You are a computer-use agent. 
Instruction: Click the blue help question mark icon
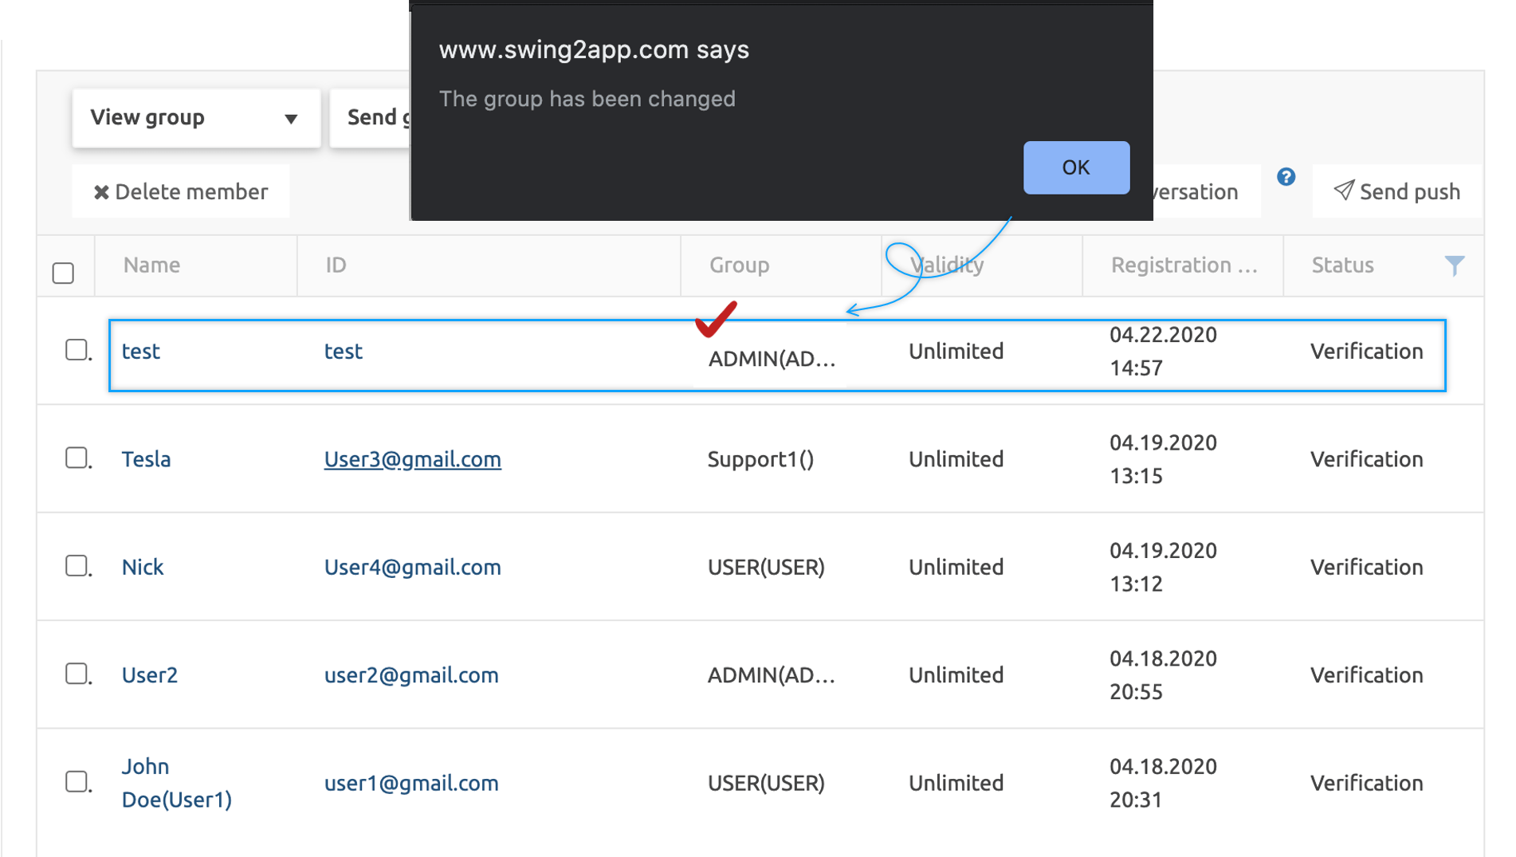click(x=1286, y=177)
